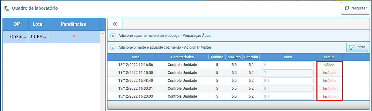Click the Válido status cell
This screenshot has height=111, width=372.
click(329, 65)
